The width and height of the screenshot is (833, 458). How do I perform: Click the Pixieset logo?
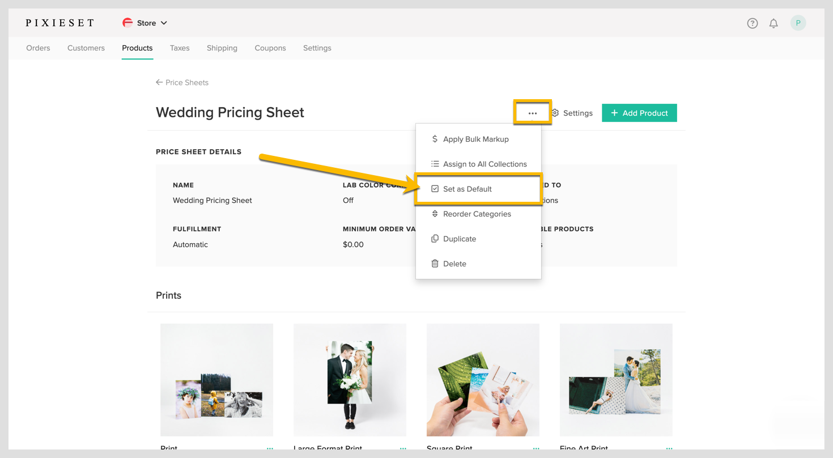[59, 23]
